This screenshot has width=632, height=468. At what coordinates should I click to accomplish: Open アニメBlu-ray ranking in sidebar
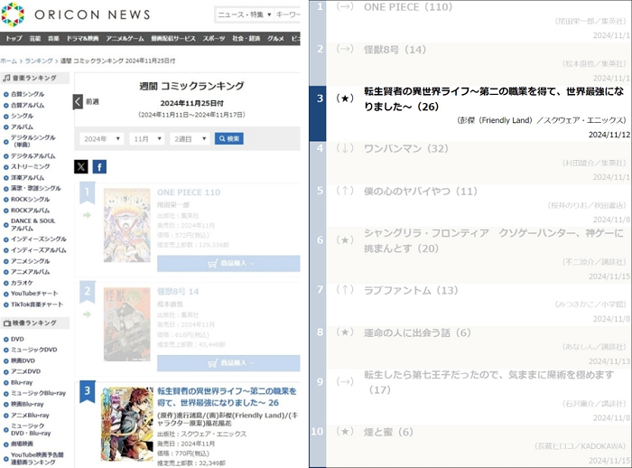tap(30, 416)
